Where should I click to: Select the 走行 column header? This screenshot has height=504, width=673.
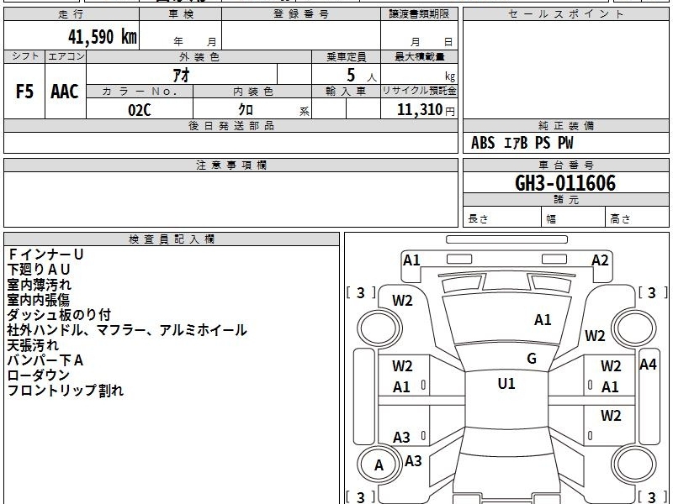pyautogui.click(x=72, y=14)
